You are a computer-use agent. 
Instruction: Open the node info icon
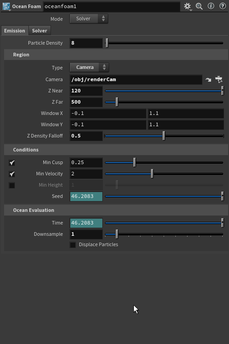pyautogui.click(x=211, y=6)
